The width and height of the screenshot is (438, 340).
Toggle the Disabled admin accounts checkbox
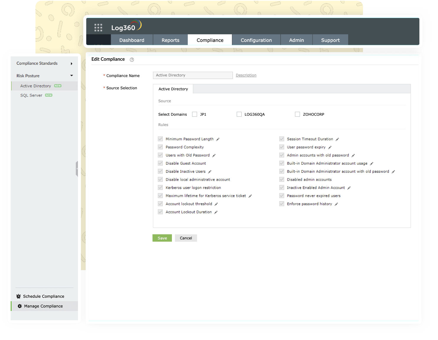(282, 179)
